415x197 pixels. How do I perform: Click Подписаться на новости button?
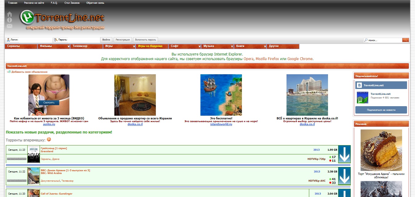[x=381, y=110]
